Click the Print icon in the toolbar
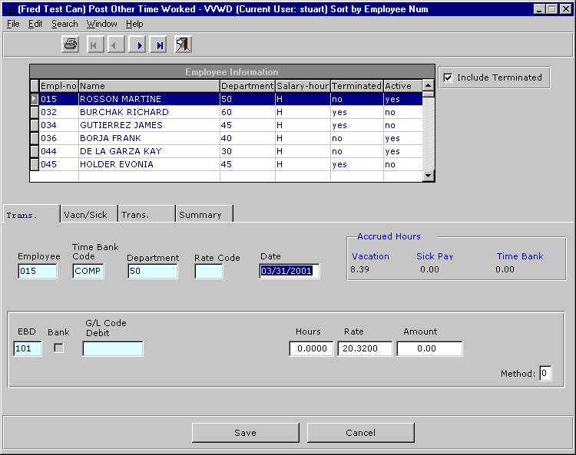The image size is (576, 455). pos(71,45)
